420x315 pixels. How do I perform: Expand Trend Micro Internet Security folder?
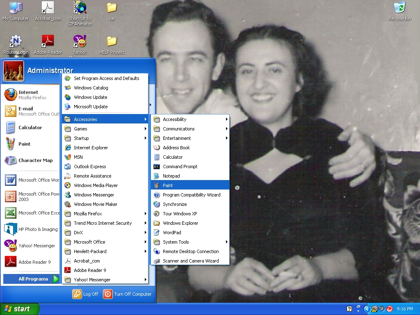[105, 223]
